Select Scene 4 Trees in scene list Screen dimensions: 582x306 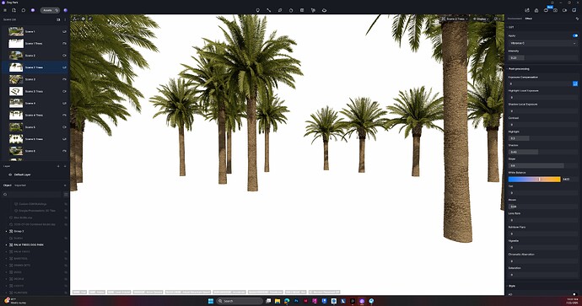[x=34, y=115]
